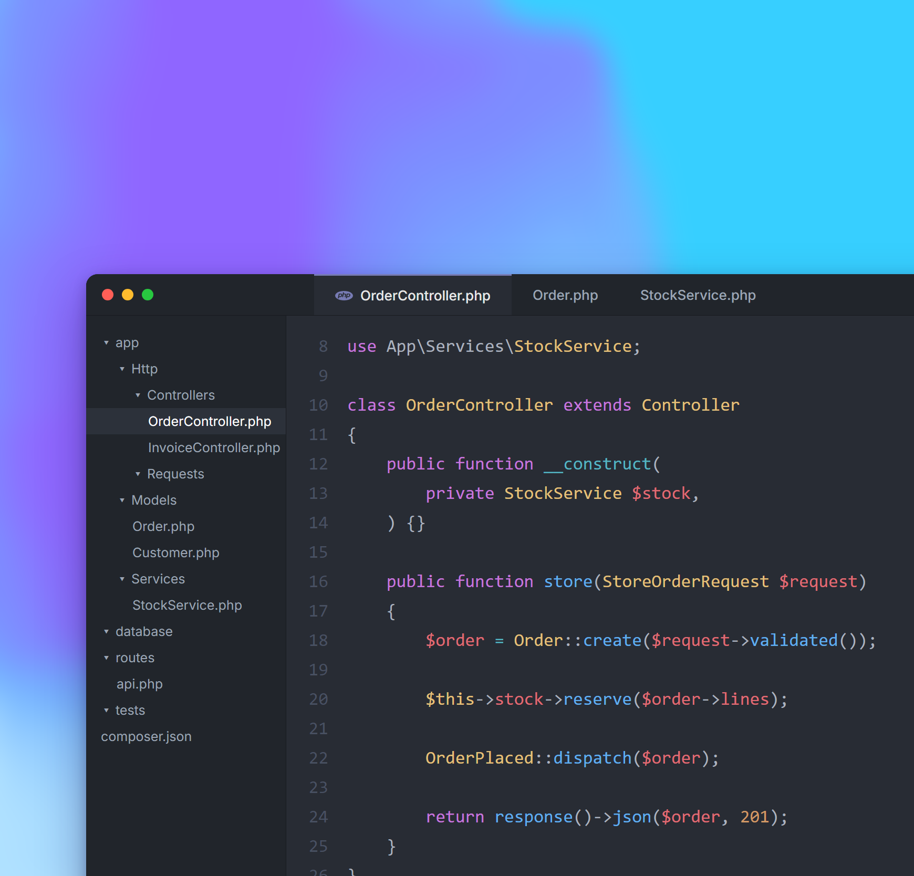Screen dimensions: 914x876
Task: Click the green maximize window button
Action: coord(148,295)
